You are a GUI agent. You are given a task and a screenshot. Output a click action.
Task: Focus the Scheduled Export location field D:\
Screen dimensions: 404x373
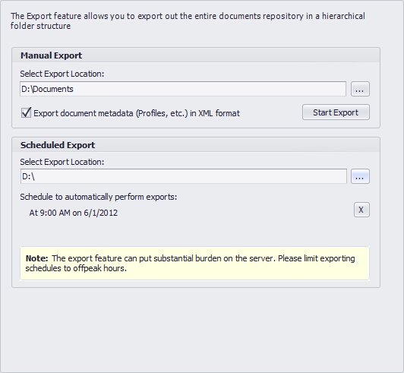184,176
